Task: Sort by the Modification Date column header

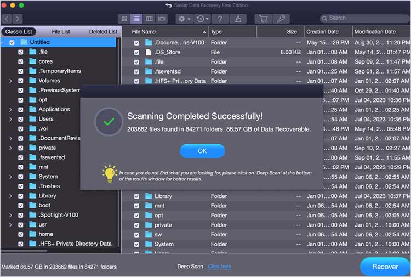Action: click(381, 32)
